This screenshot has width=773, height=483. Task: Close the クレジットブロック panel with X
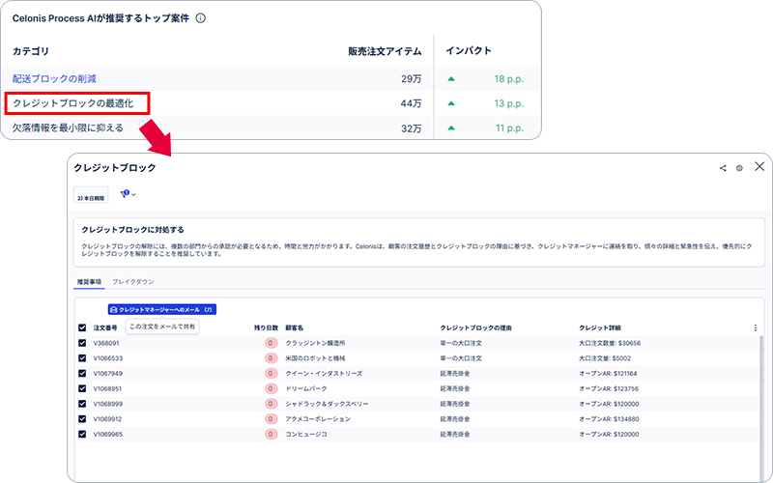click(759, 167)
